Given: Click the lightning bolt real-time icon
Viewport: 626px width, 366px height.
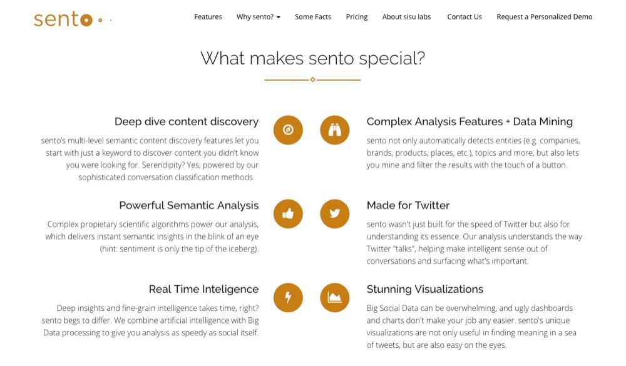Looking at the screenshot, I should (288, 297).
